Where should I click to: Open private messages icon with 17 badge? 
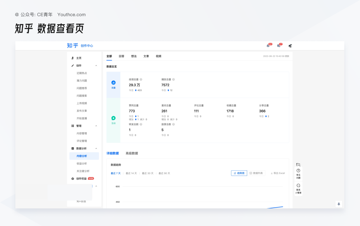pos(279,46)
